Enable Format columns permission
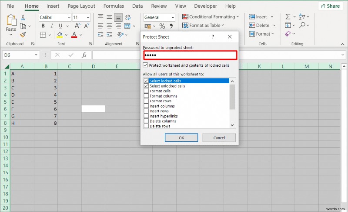 (146, 96)
